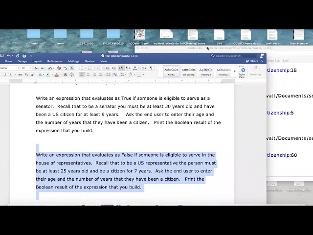Click the Share button
This screenshot has height=235, width=313.
tap(252, 61)
